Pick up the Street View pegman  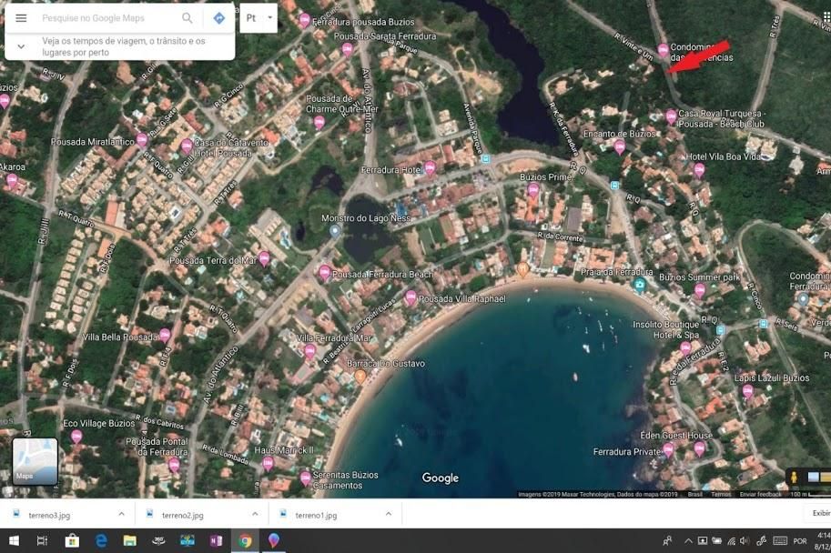click(x=794, y=477)
